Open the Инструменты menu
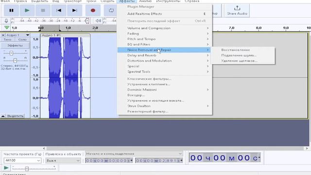This screenshot has height=175, width=311. (168, 1)
